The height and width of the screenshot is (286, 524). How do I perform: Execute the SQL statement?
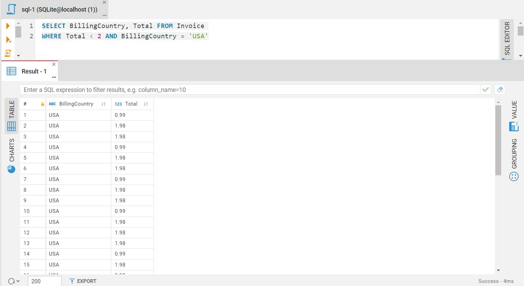tap(8, 26)
